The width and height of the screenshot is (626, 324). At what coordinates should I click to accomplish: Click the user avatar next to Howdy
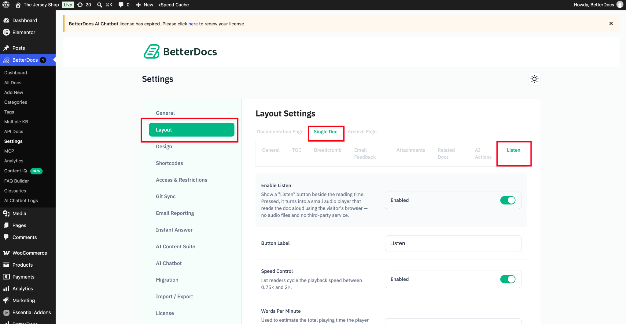click(620, 5)
